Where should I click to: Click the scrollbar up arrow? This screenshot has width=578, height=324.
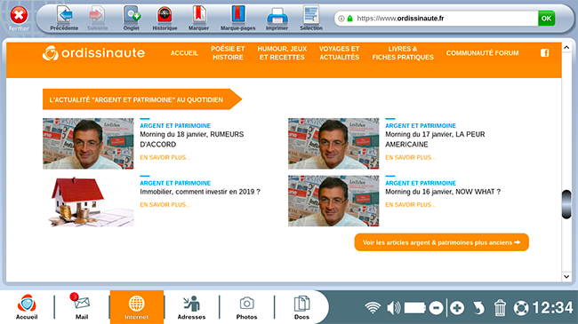[x=566, y=48]
